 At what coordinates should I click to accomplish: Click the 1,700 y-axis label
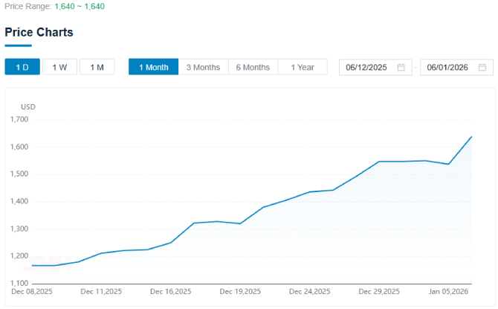pyautogui.click(x=19, y=119)
